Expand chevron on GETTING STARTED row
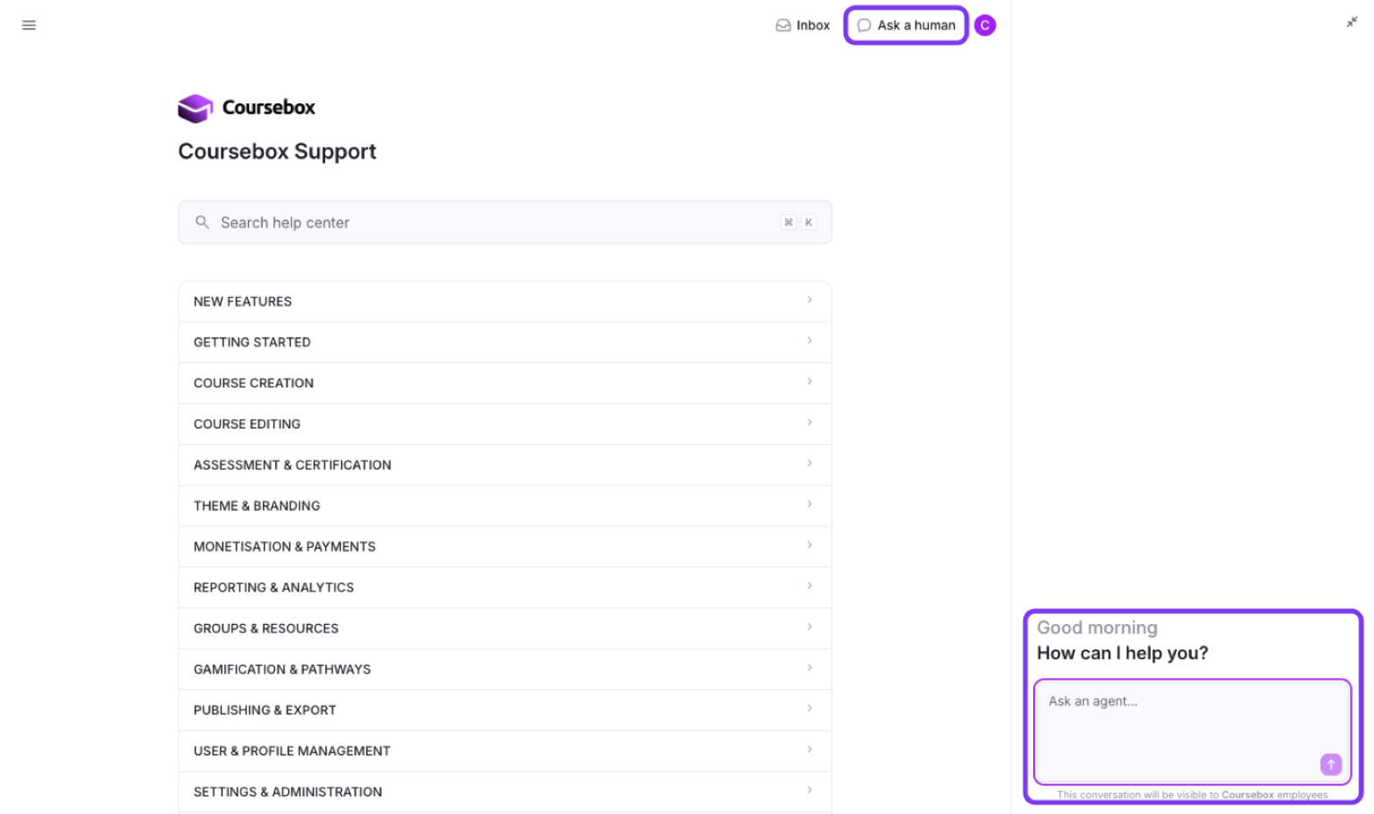 [810, 341]
